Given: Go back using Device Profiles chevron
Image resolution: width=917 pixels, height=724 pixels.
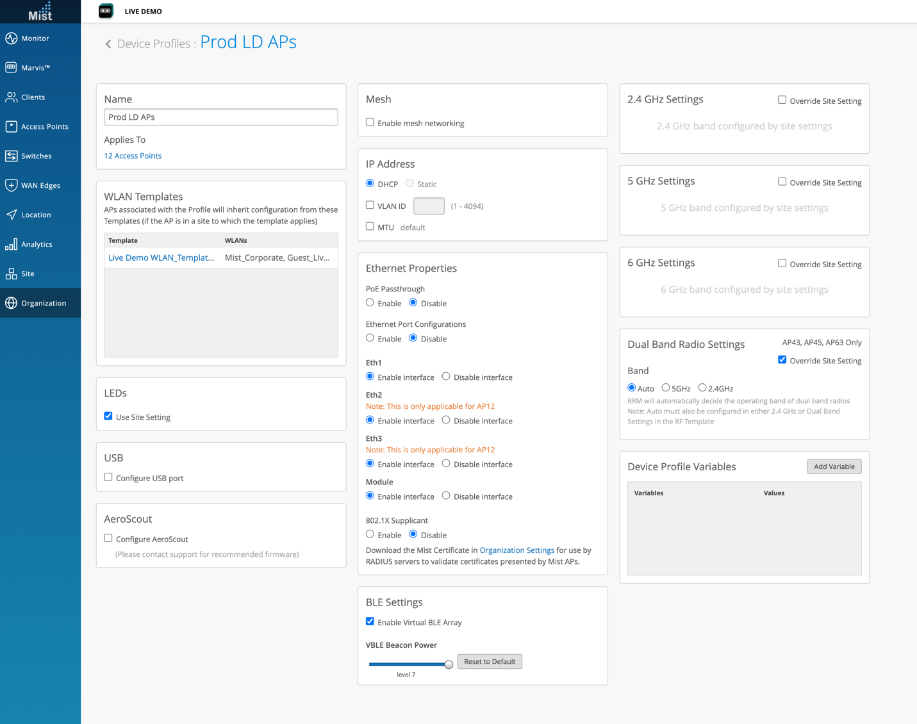Looking at the screenshot, I should (x=108, y=44).
